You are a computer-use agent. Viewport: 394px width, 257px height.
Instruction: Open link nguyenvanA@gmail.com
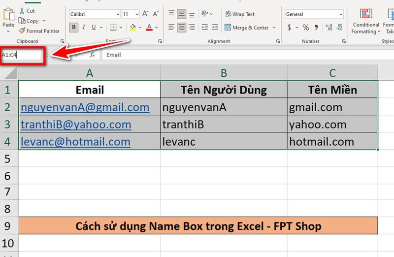tap(85, 107)
